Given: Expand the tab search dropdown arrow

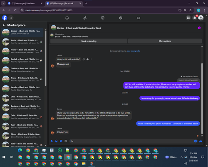Looking at the screenshot, I should click(x=3, y=3).
